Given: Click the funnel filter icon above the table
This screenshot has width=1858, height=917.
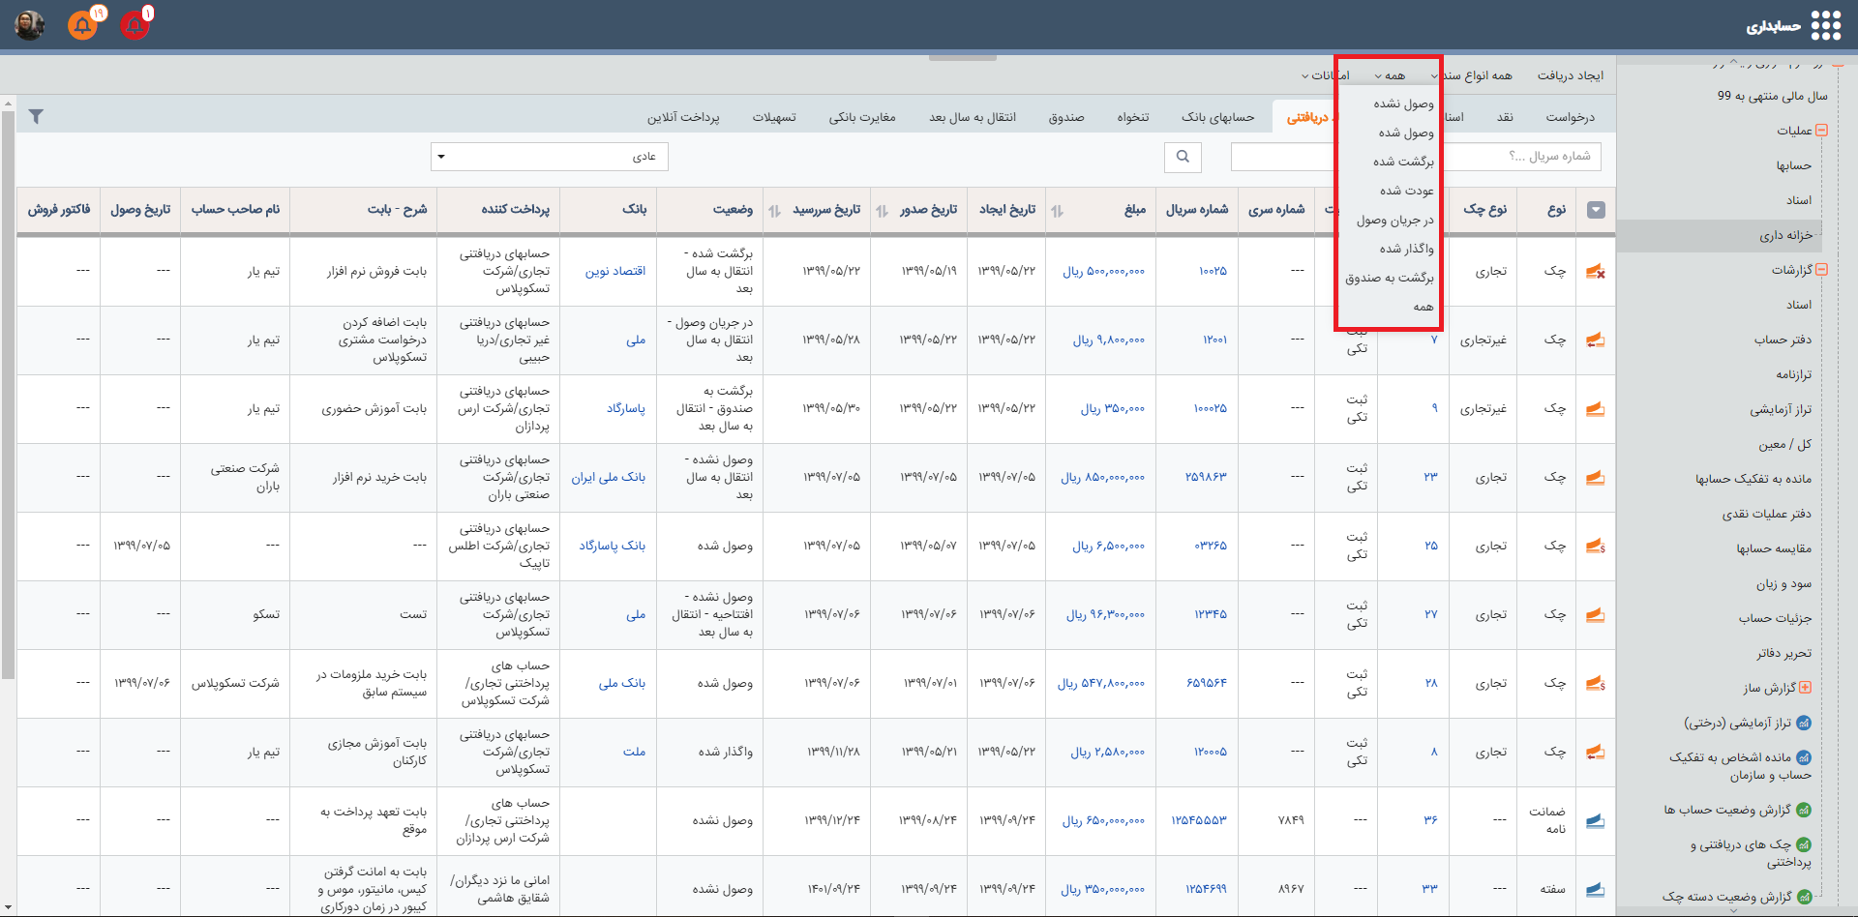Looking at the screenshot, I should [x=36, y=116].
